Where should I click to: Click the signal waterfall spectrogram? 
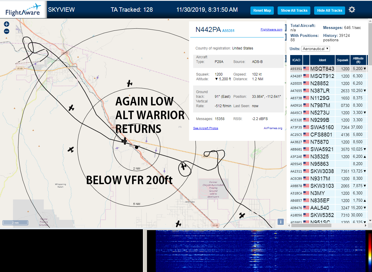tap(261, 251)
